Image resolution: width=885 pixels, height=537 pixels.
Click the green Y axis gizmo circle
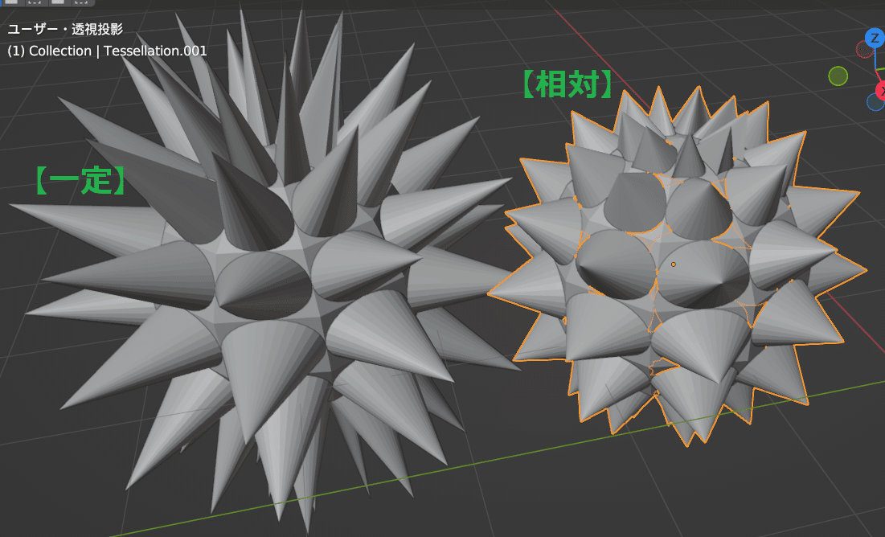[838, 76]
